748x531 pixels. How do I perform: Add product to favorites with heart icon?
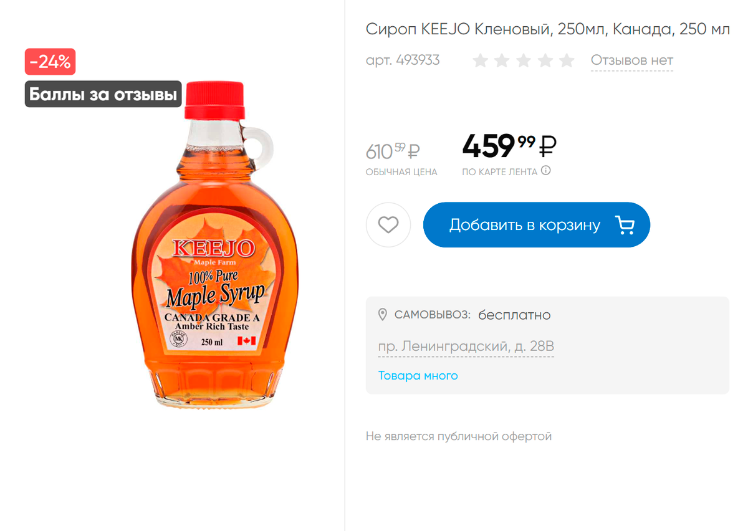(388, 225)
